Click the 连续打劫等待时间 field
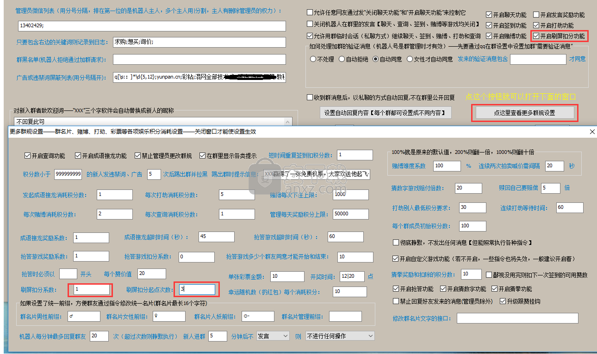The width and height of the screenshot is (597, 354). [x=570, y=208]
